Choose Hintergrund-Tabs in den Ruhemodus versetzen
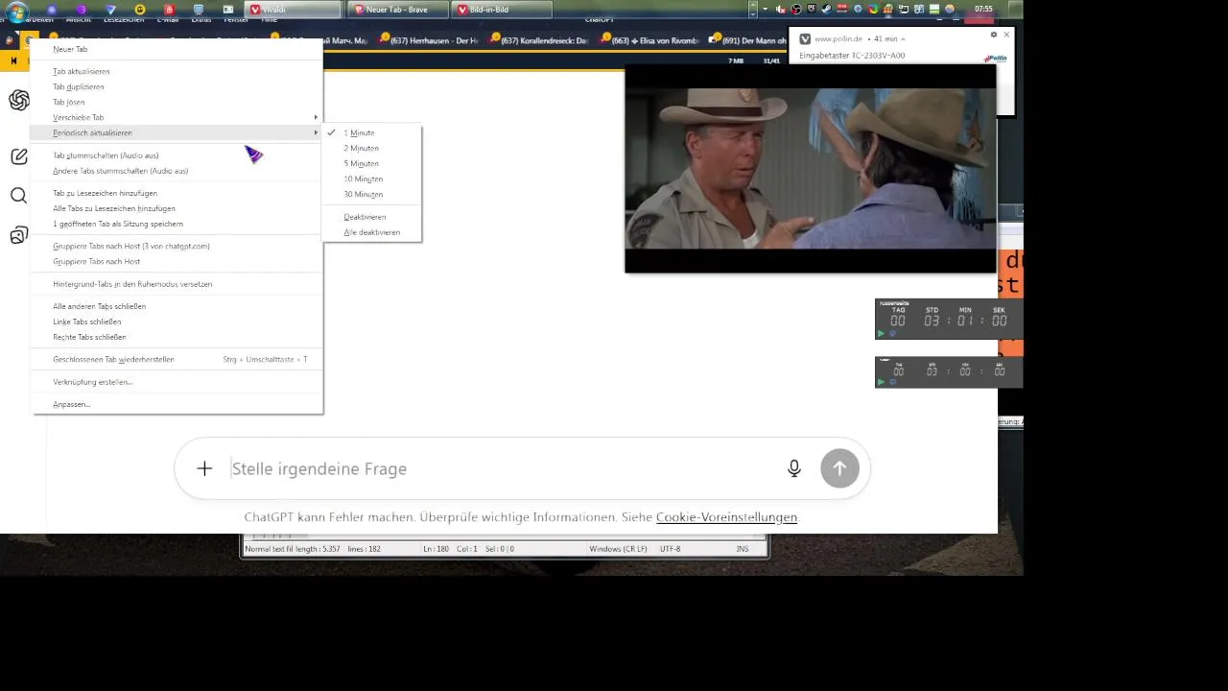The width and height of the screenshot is (1228, 691). tap(177, 284)
